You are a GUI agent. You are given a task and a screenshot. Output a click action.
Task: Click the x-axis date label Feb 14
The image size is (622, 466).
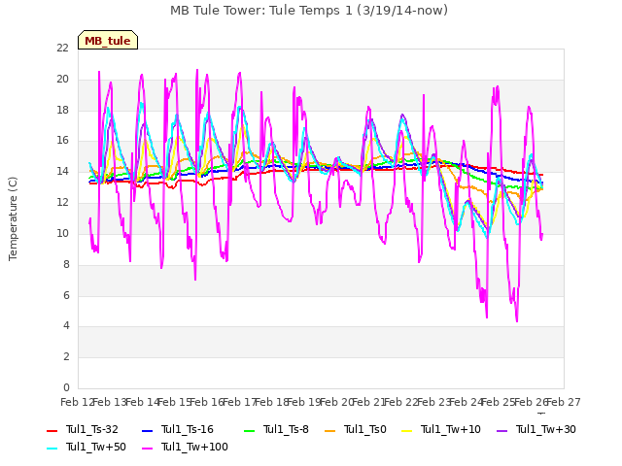click(x=143, y=402)
